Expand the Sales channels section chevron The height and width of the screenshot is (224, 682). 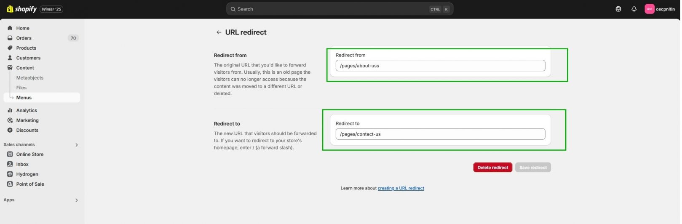77,145
